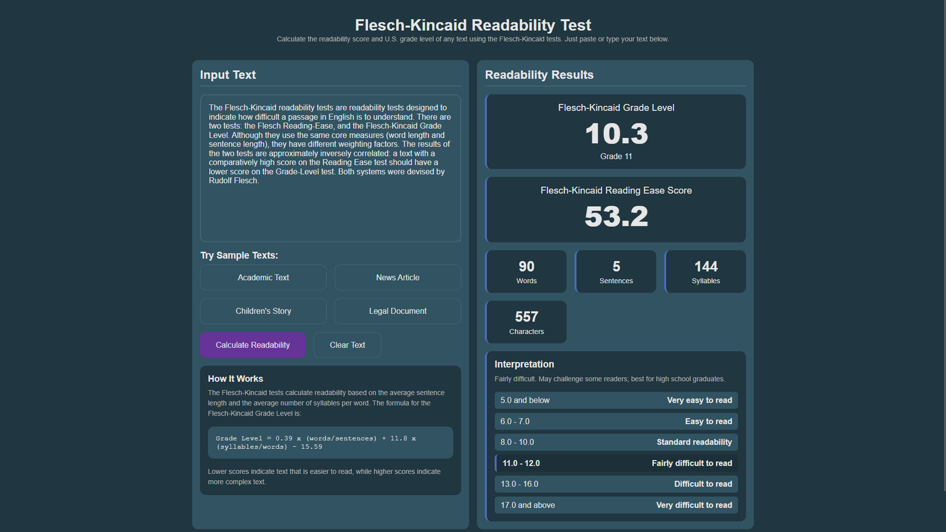Select the '13.0 - 16.0' Difficult to read row
This screenshot has height=532, width=946.
click(x=616, y=484)
